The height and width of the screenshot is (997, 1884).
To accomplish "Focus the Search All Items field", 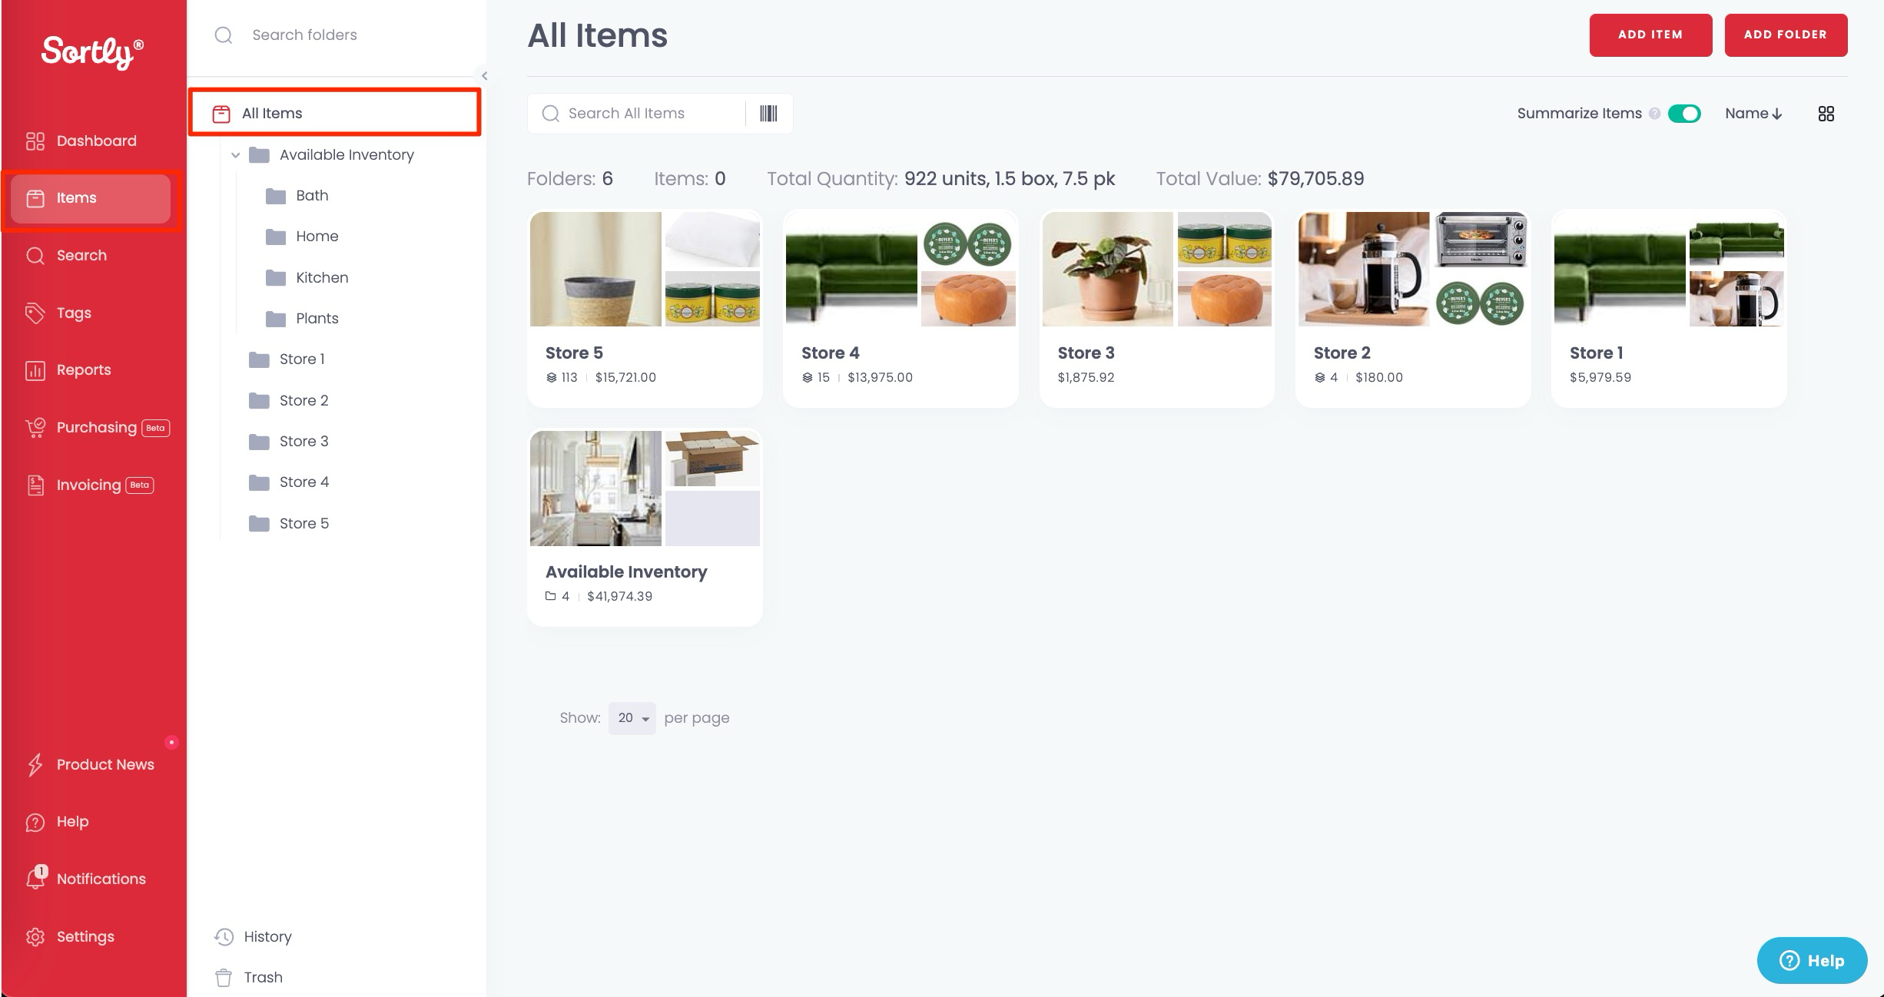I will (x=636, y=114).
